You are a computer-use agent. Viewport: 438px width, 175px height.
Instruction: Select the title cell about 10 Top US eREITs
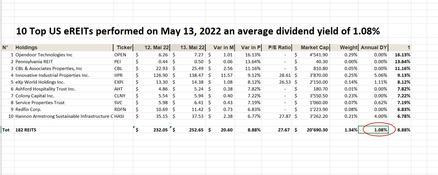click(198, 32)
